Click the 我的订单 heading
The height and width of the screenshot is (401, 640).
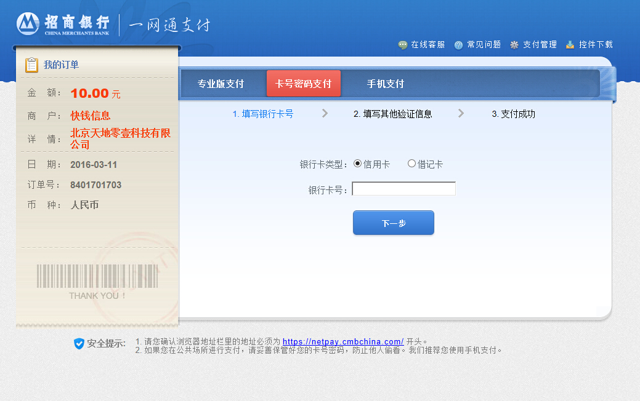coord(61,65)
